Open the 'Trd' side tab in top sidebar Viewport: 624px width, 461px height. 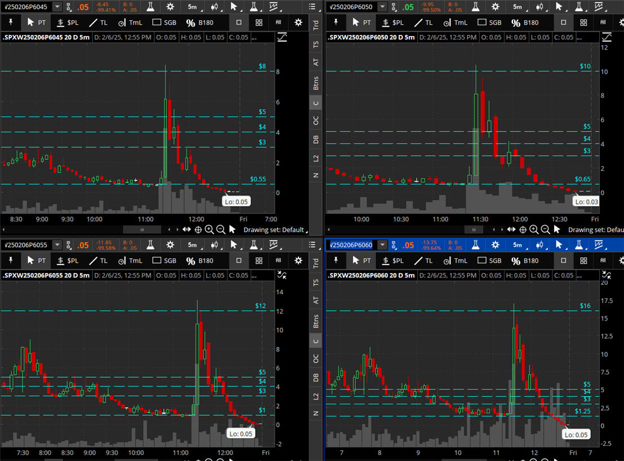coord(316,25)
